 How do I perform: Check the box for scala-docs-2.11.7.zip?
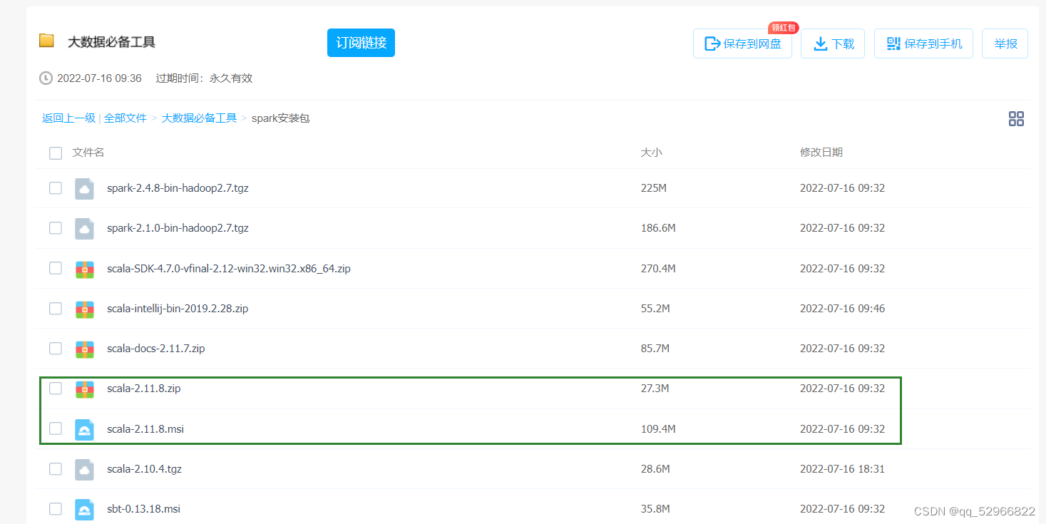(x=56, y=349)
